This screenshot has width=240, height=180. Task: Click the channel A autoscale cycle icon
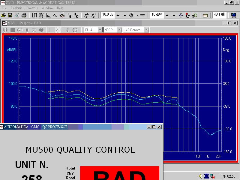coord(86,15)
